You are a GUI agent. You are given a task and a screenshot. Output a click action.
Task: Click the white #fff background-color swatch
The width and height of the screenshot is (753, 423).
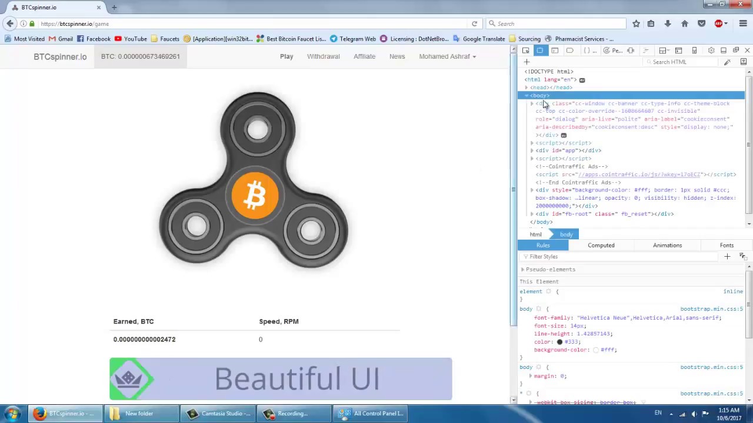click(596, 350)
